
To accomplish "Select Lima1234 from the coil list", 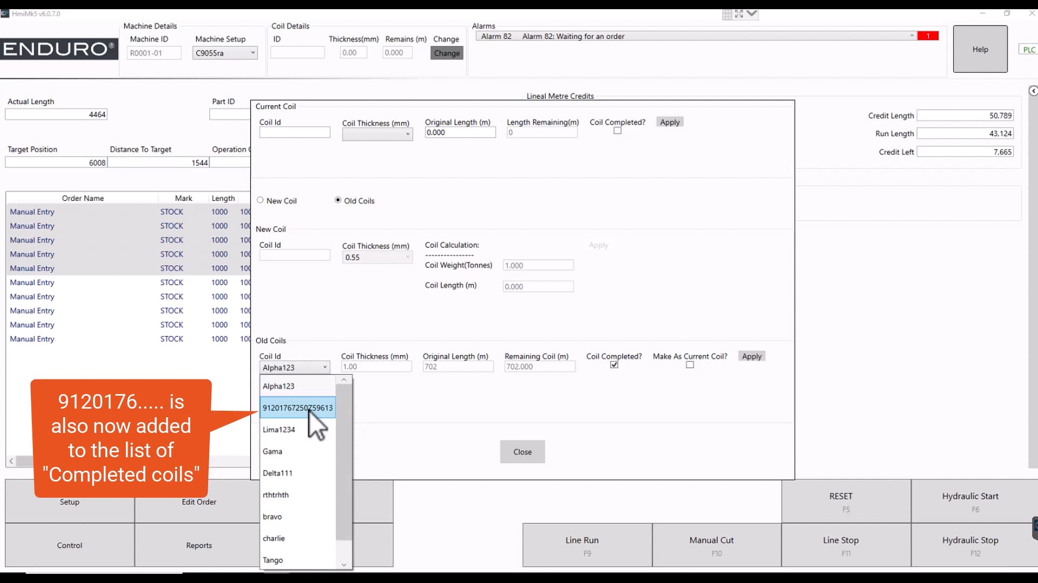I will pos(279,429).
